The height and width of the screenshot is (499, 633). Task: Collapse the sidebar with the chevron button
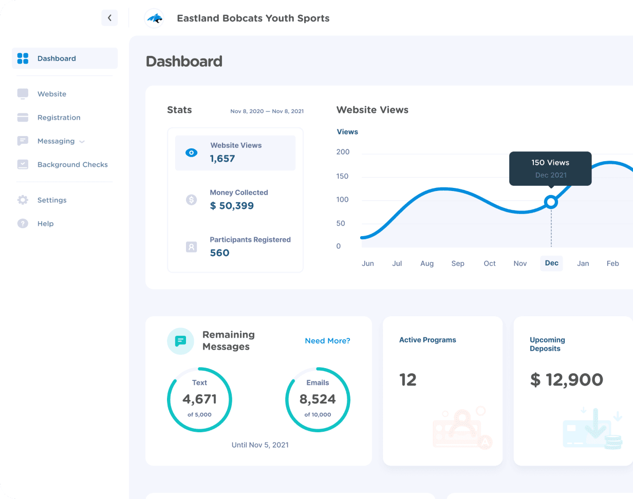click(109, 18)
